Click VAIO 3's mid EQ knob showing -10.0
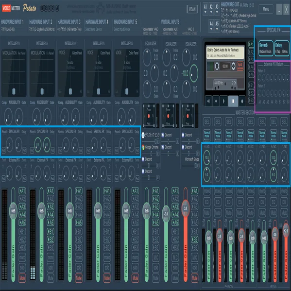This screenshot has width=291, height=291. coord(194,73)
